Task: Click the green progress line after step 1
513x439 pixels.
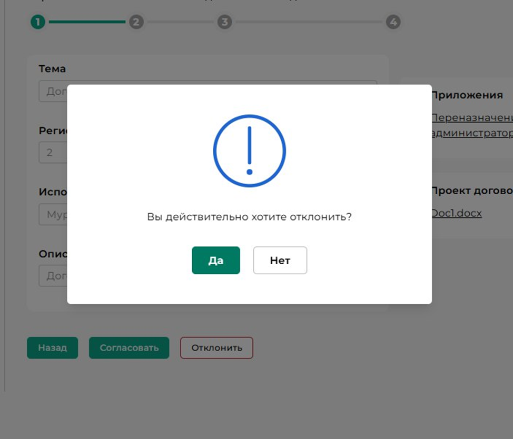Action: point(87,22)
